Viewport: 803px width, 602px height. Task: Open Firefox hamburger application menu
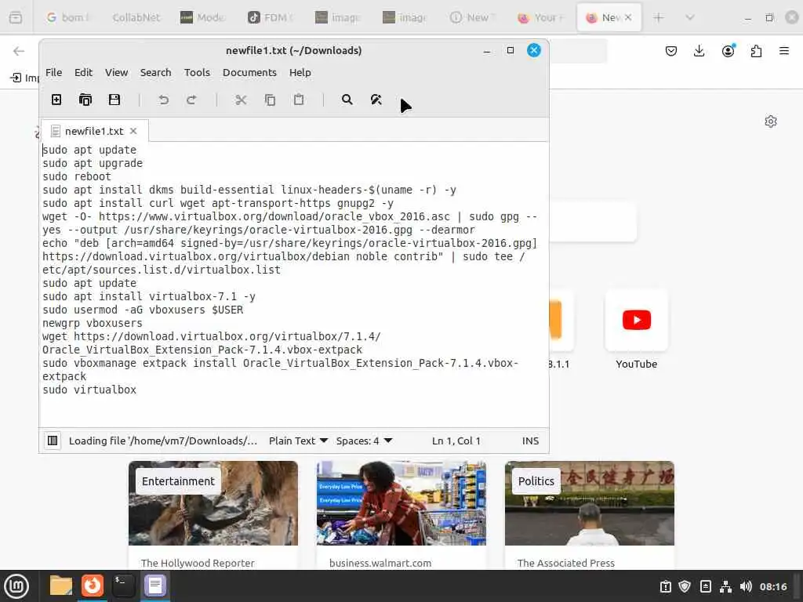(783, 51)
